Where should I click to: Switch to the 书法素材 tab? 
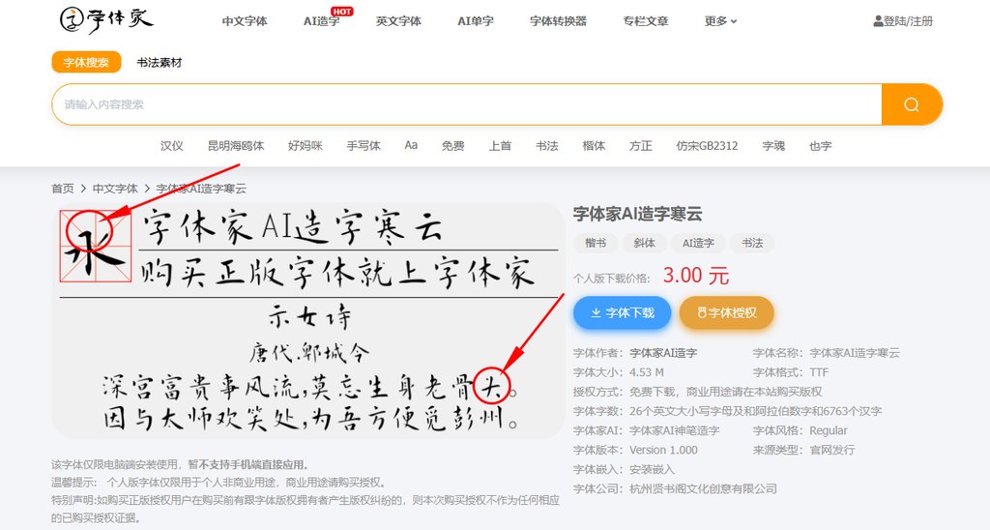[160, 63]
